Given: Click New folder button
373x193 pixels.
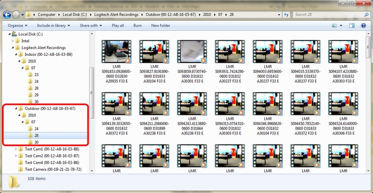Looking at the screenshot, I should pyautogui.click(x=160, y=26).
